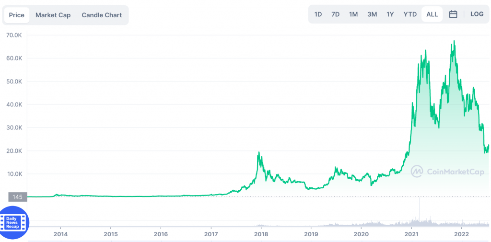Set the range to 1Y
This screenshot has height=242, width=491.
[390, 14]
